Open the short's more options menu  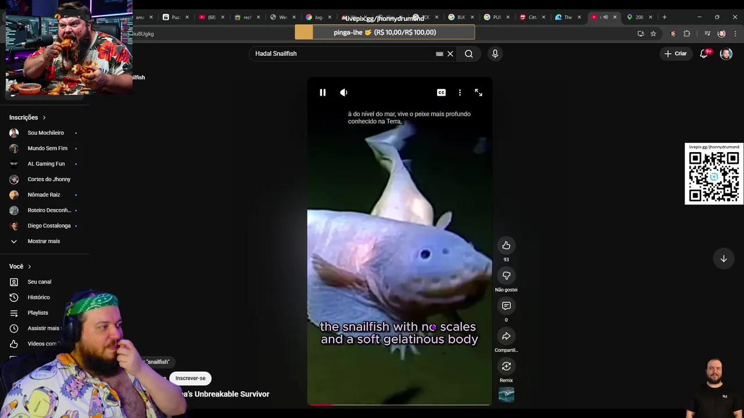tap(460, 92)
